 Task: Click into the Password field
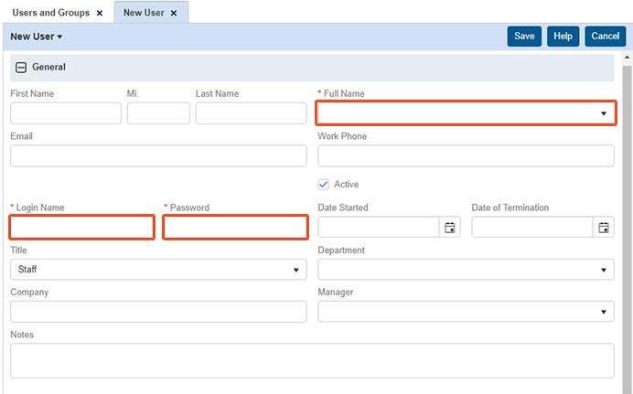[x=235, y=228]
